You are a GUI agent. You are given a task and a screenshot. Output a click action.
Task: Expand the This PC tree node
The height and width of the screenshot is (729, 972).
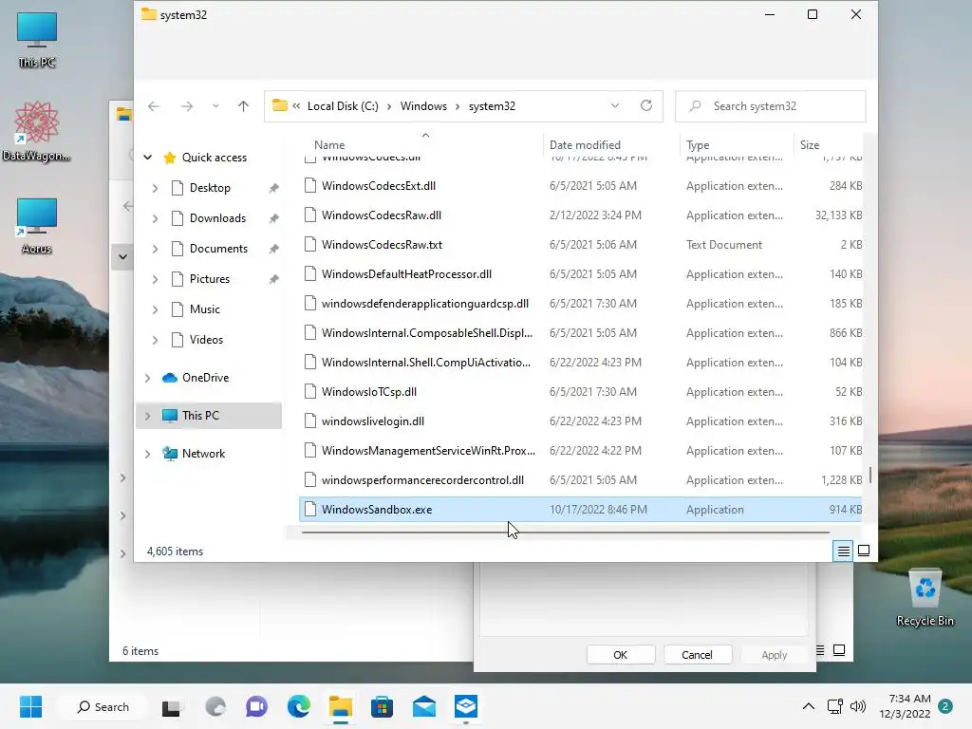click(147, 416)
